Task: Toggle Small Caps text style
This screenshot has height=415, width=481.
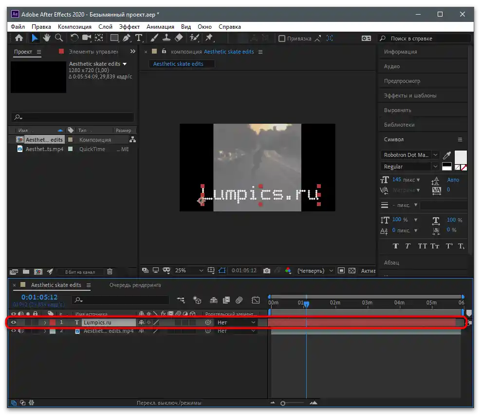Action: click(x=435, y=246)
